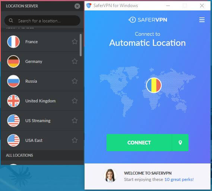Click the Romania flag on the map
Screen dimensions: 212x191
154,85
